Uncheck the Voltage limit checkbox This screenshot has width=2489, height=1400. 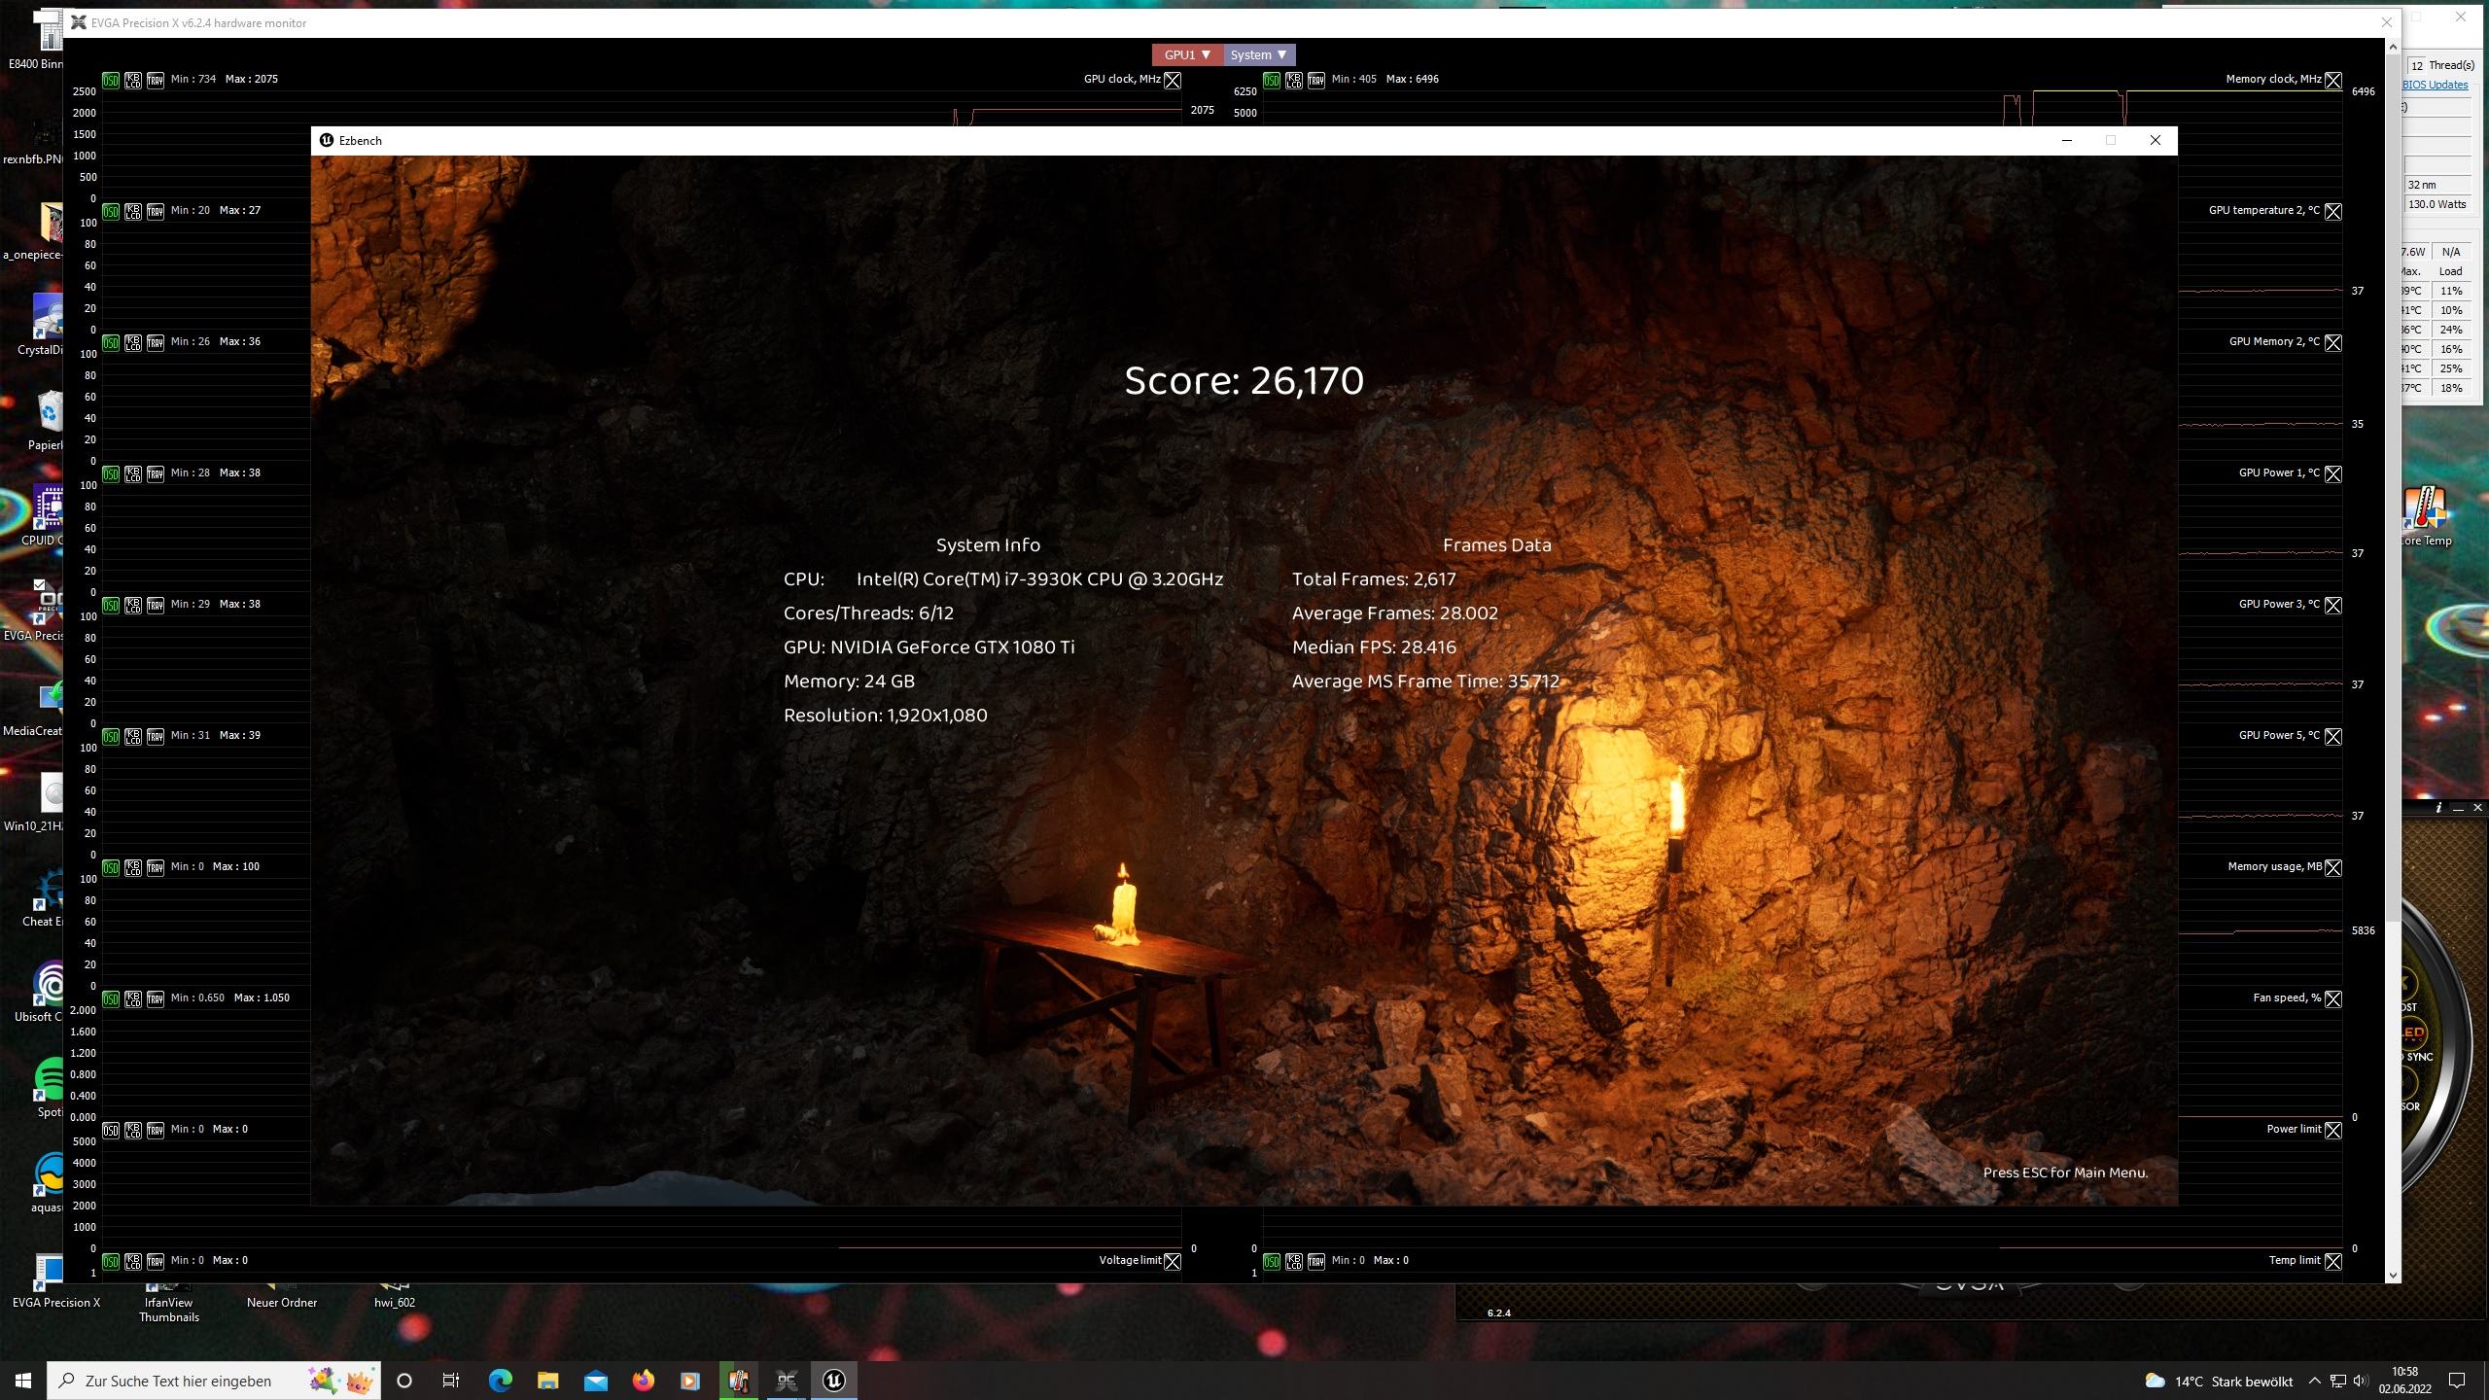coord(1173,1261)
